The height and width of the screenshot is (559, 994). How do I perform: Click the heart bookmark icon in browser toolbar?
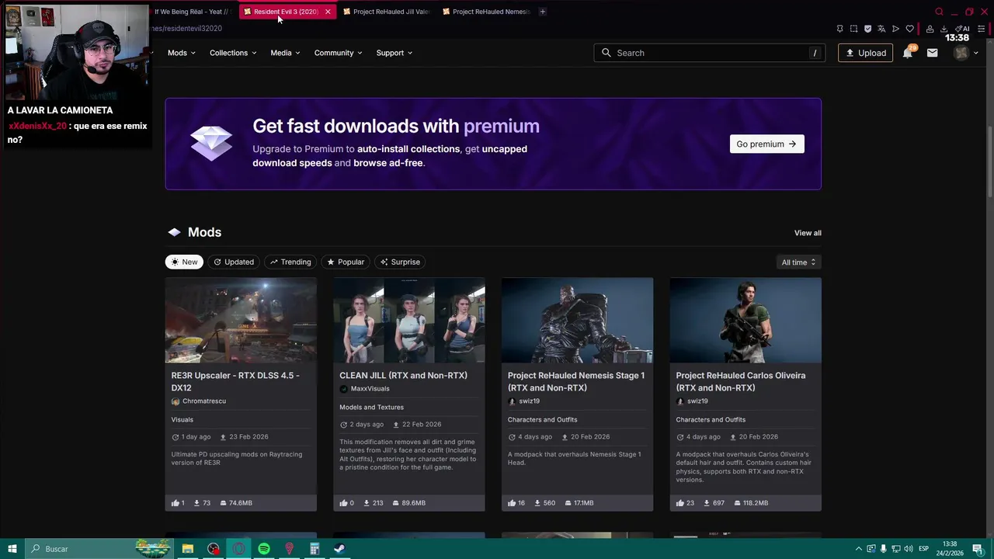click(909, 29)
